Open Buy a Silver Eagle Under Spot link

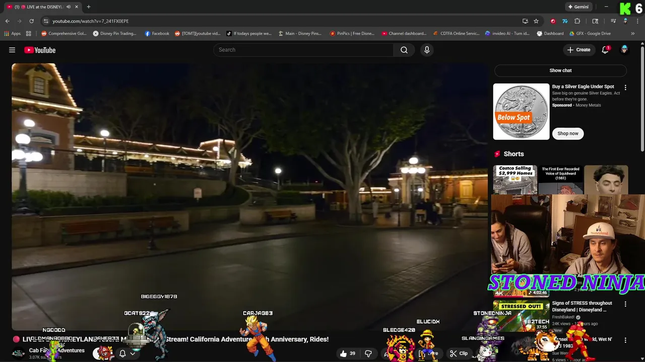(x=583, y=86)
